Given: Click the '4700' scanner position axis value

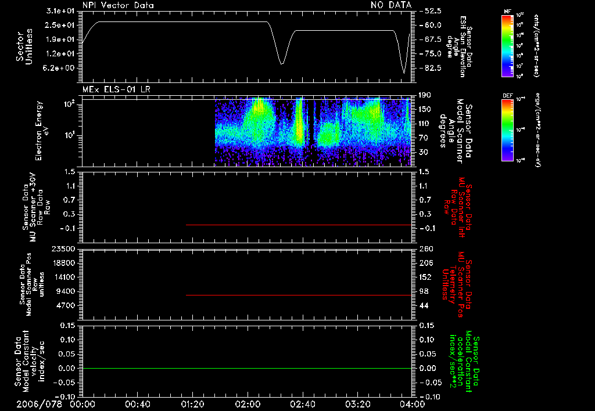Looking at the screenshot, I should 65,305.
